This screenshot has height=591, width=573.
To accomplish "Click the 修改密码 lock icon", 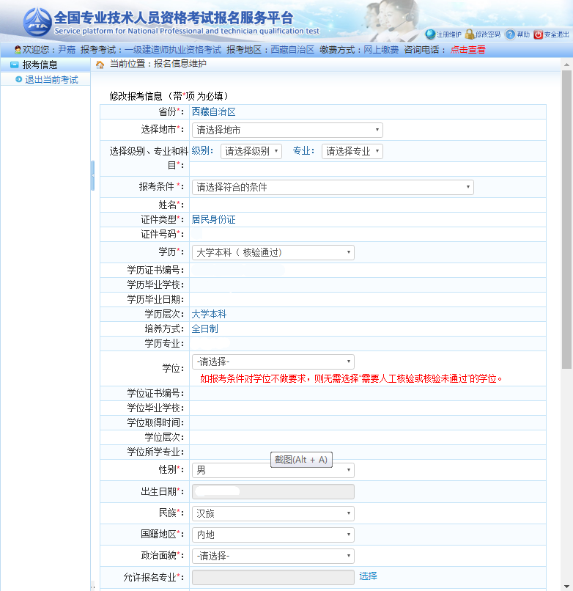I will click(470, 34).
